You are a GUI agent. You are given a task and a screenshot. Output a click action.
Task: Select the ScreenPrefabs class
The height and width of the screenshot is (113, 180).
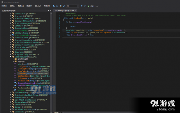tap(26, 47)
